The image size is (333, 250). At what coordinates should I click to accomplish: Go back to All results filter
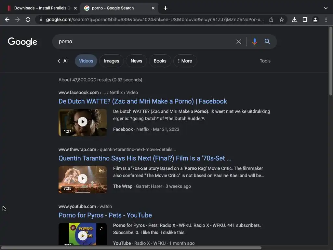(63, 61)
